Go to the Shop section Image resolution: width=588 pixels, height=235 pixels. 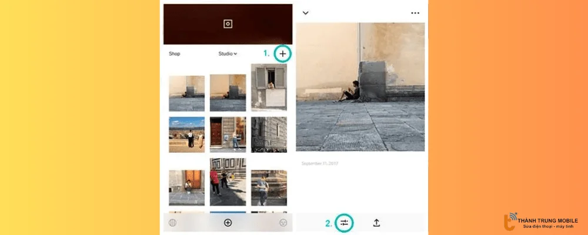pyautogui.click(x=175, y=54)
